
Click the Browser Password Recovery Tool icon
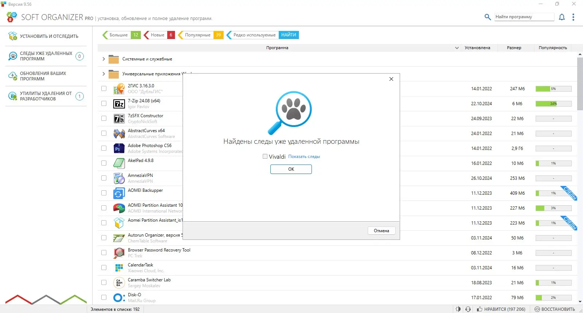(x=119, y=253)
